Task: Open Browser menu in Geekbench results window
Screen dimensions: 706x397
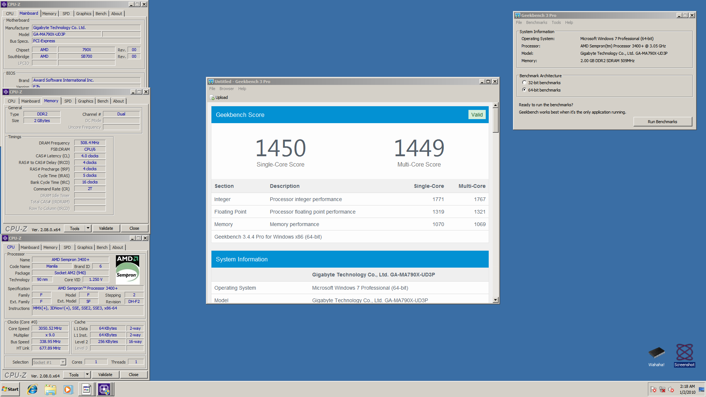Action: [x=227, y=89]
